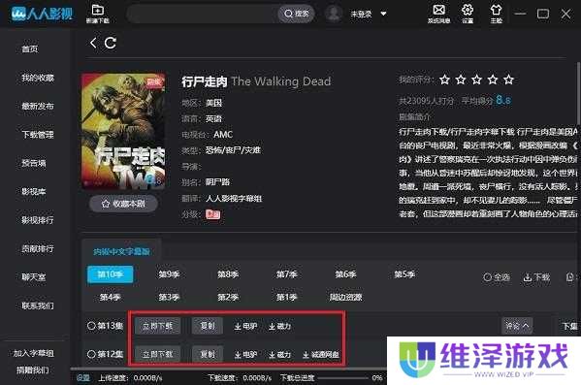This screenshot has height=385, width=581.
Task: Go back with the left arrow
Action: tap(93, 43)
